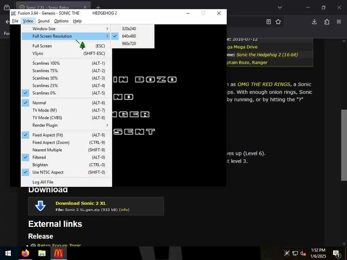Select 640x480 full screen resolution
This screenshot has height=260, width=347.
[132, 36]
